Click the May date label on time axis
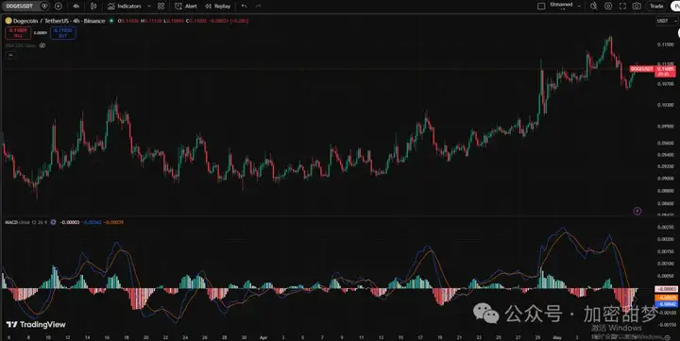 click(x=558, y=337)
